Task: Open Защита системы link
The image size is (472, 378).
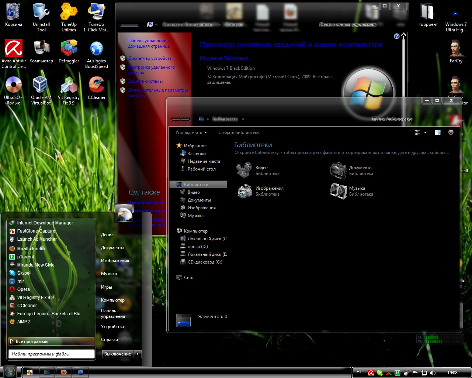Action: click(145, 81)
